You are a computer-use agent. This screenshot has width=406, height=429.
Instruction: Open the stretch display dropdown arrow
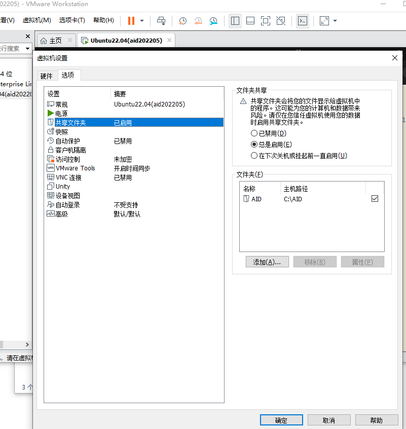[335, 21]
